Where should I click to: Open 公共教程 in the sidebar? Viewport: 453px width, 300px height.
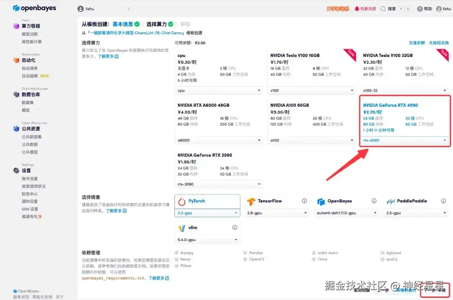point(29,145)
